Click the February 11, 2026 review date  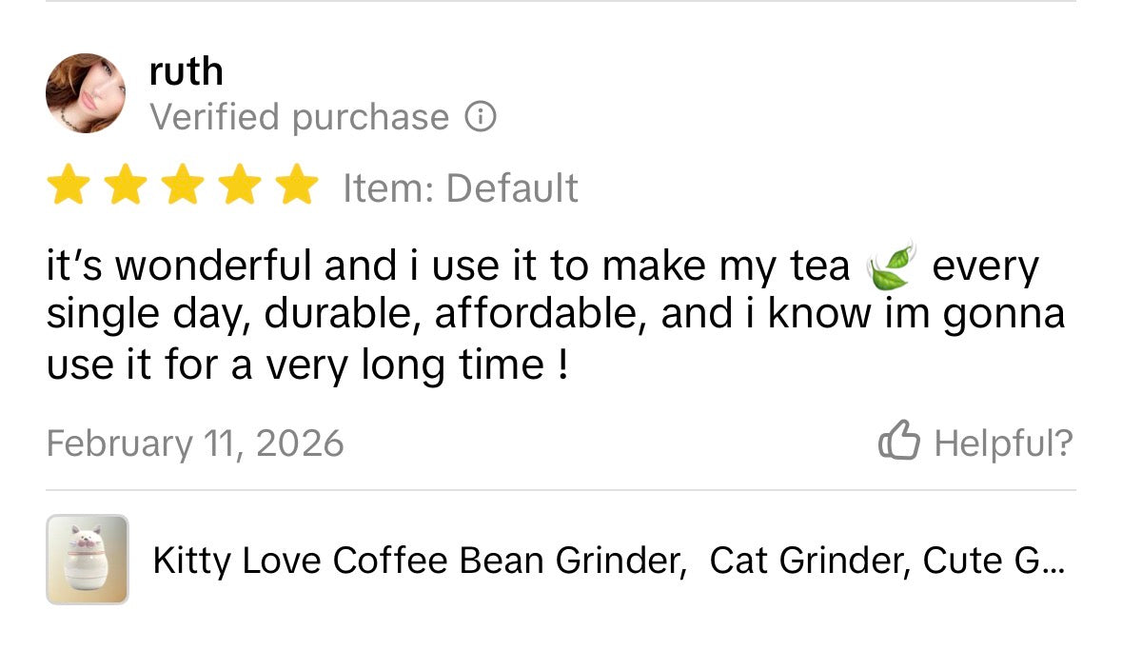pyautogui.click(x=195, y=443)
